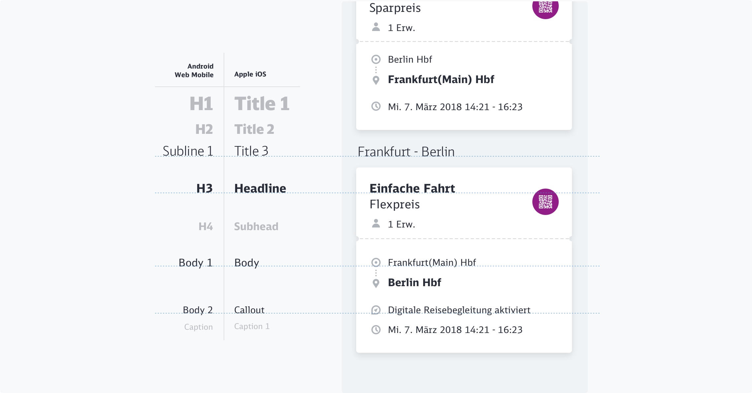
Task: Select the Android Web Mobile column header
Action: point(194,71)
